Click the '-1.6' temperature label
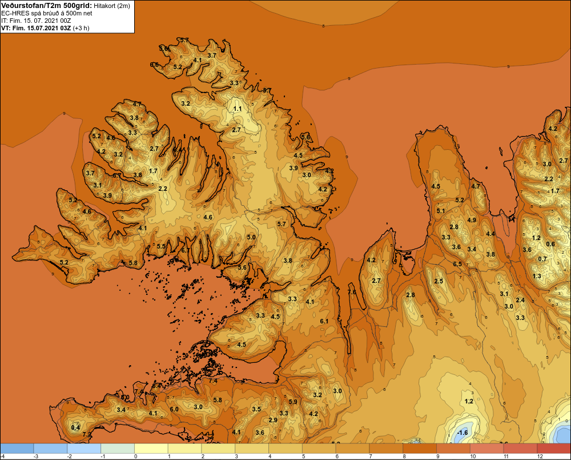 [x=462, y=433]
